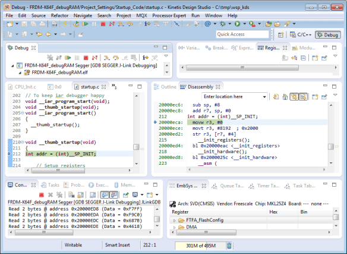Switch to the Queue Table tab

(x=228, y=186)
